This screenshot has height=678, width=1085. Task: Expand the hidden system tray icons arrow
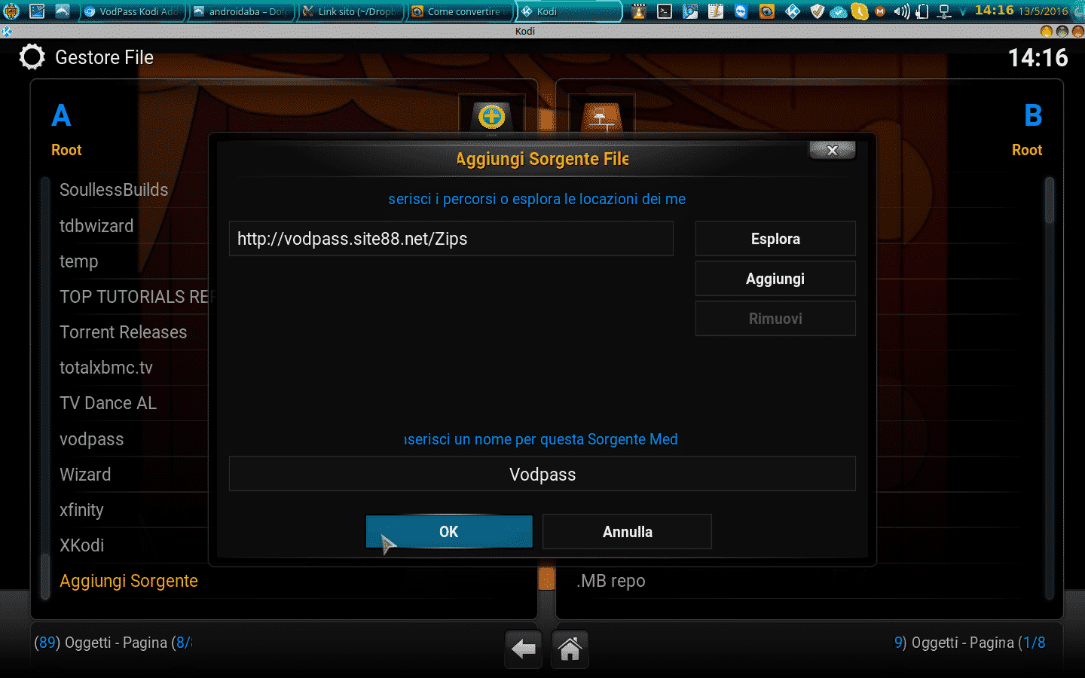(963, 11)
